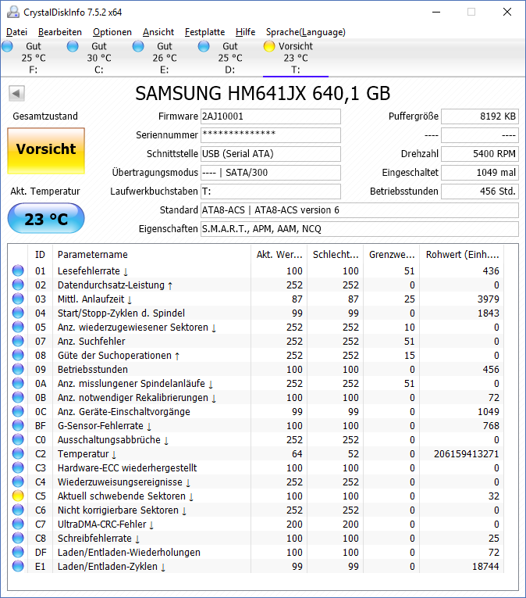This screenshot has width=526, height=598.
Task: Click the raw value 206159413271
Action: (x=466, y=454)
